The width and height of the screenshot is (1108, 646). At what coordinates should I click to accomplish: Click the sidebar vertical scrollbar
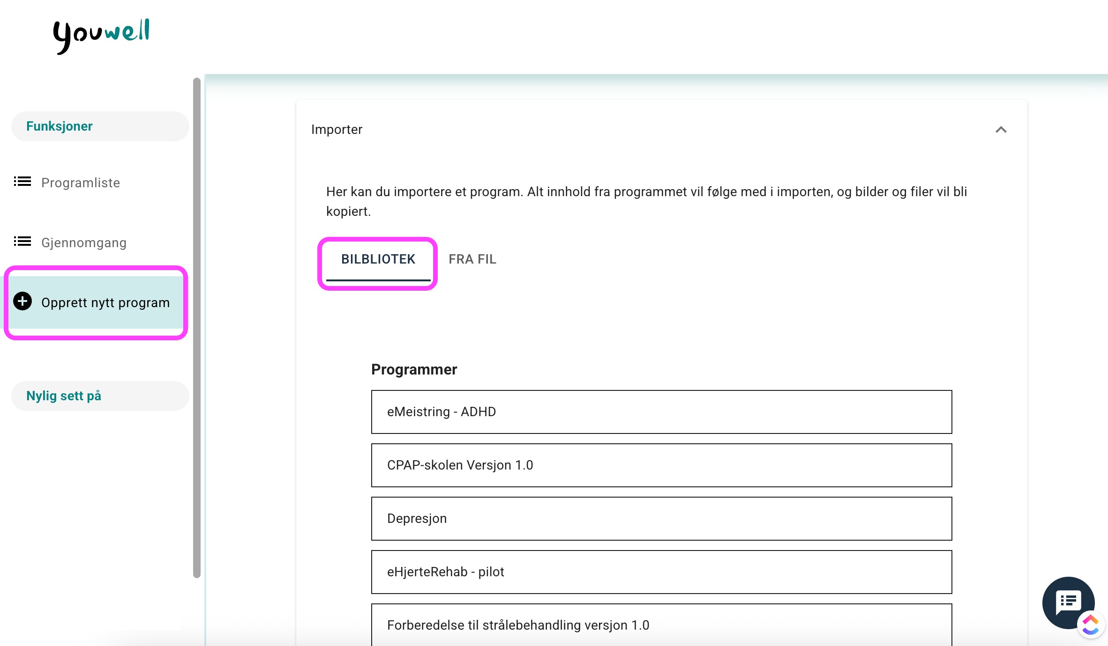click(197, 328)
